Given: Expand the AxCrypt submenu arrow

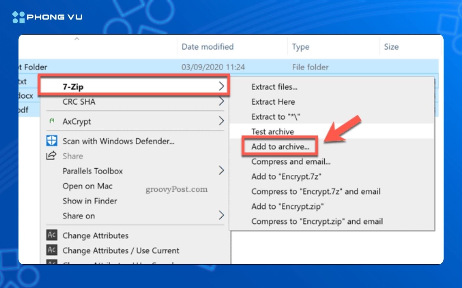Looking at the screenshot, I should pos(221,121).
